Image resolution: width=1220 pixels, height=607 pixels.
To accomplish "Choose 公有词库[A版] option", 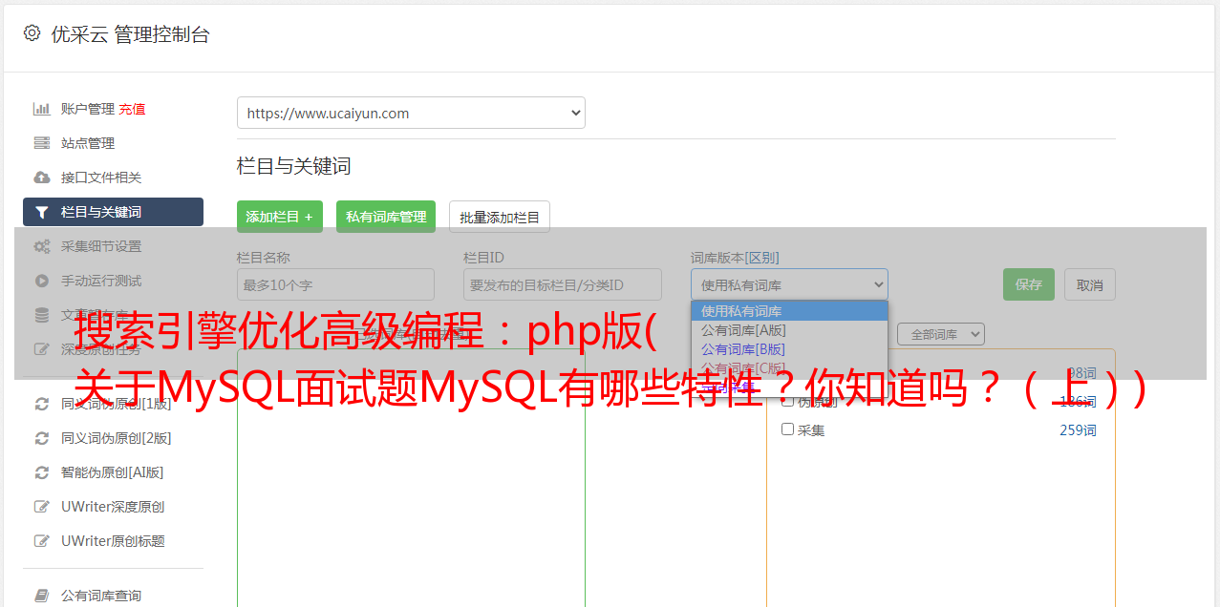I will (x=789, y=330).
